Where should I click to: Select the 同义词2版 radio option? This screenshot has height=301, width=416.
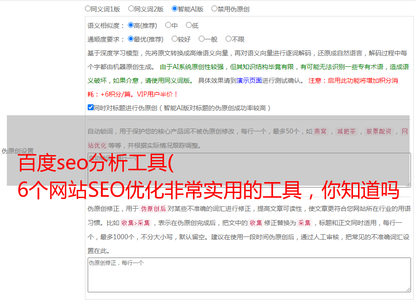(131, 9)
